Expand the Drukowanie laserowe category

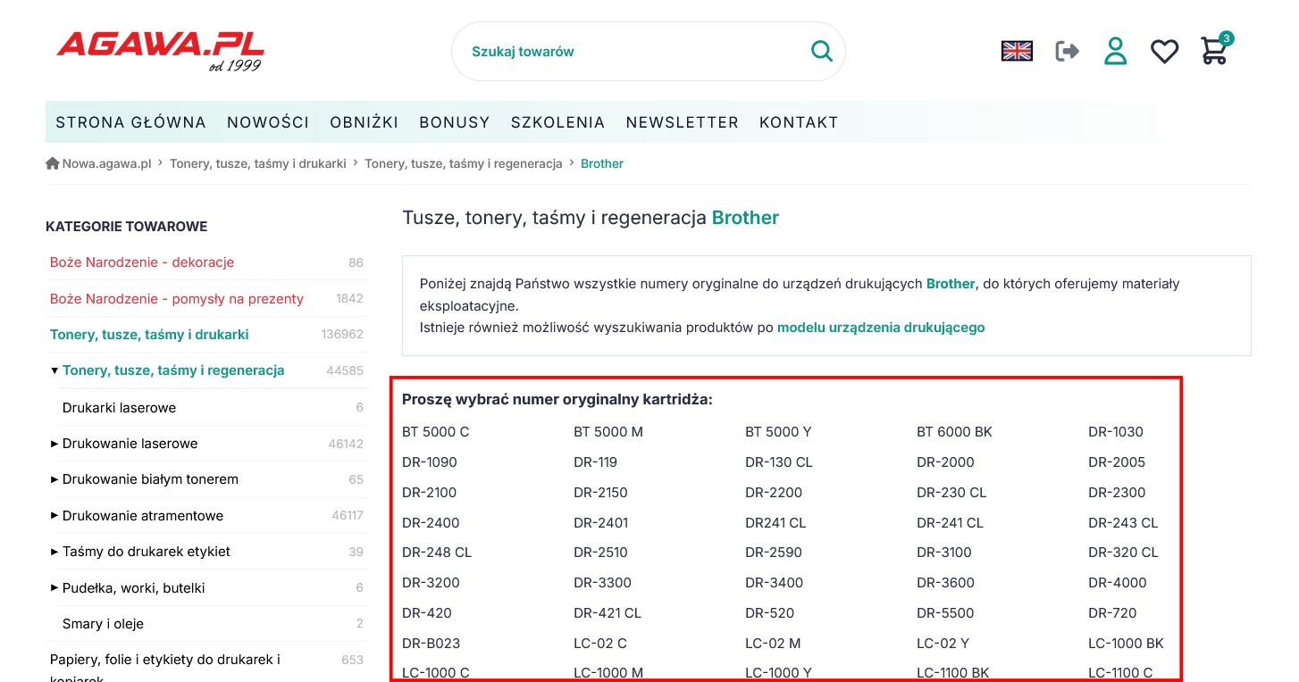point(54,444)
